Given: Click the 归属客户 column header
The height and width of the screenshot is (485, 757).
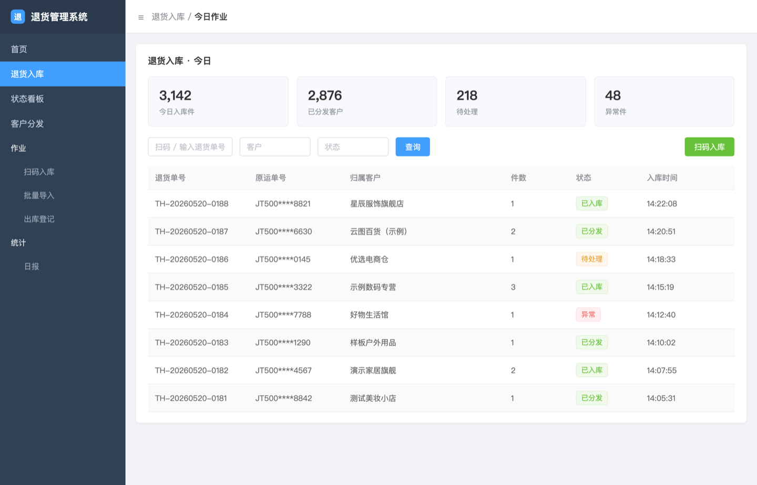Looking at the screenshot, I should coord(365,178).
